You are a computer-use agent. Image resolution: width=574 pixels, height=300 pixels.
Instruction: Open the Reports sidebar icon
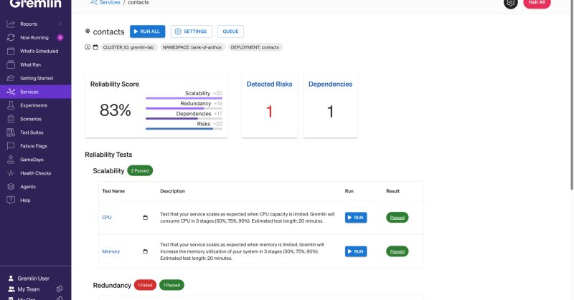(x=11, y=24)
